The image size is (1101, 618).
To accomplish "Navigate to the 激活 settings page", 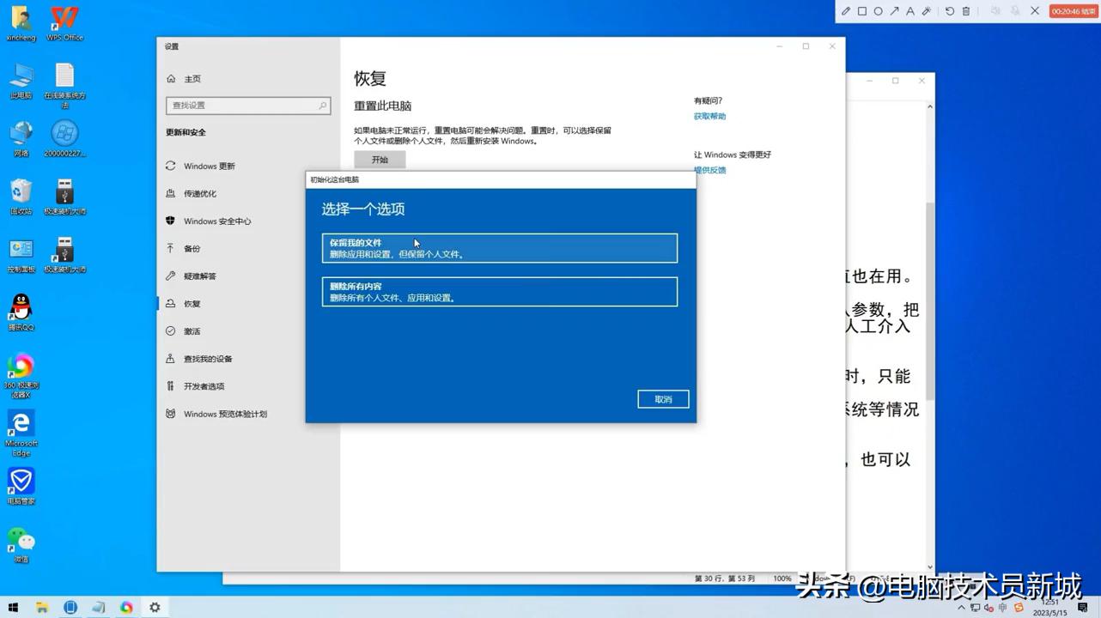I will pyautogui.click(x=192, y=330).
